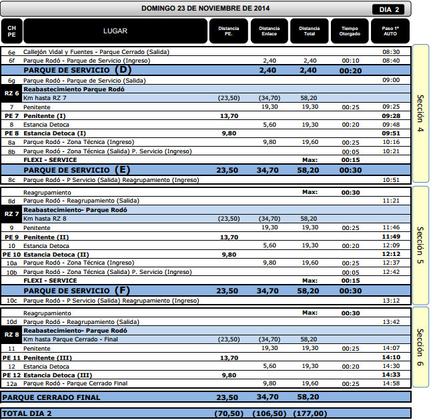431x420 pixels.
Task: Click the Tiempo Otorgado column header
Action: click(350, 31)
